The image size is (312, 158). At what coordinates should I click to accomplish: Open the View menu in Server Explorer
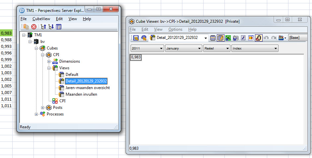pos(73,19)
